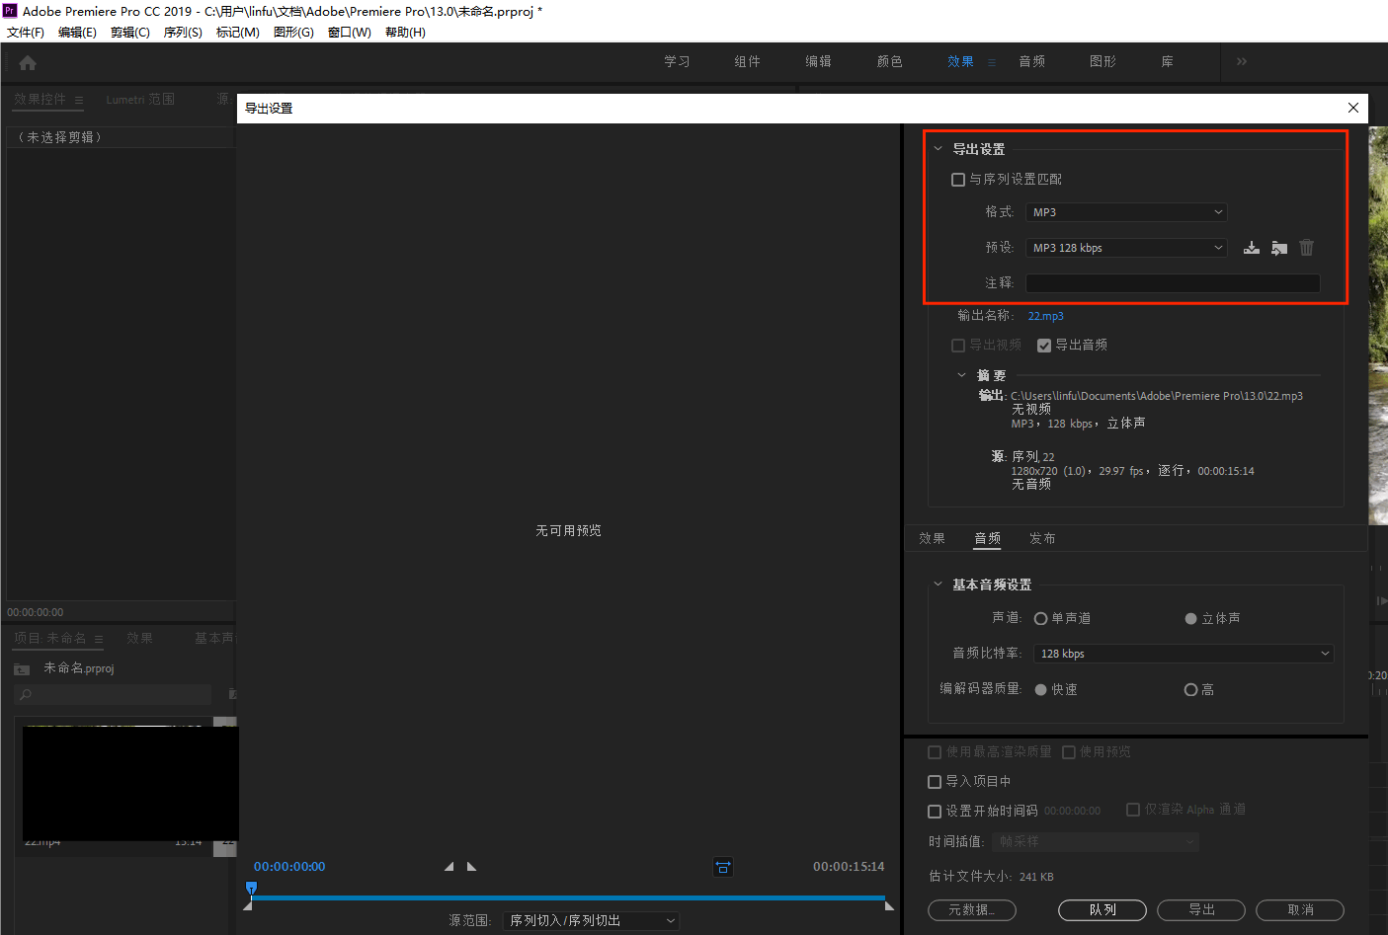The width and height of the screenshot is (1388, 935).
Task: Switch to 音频 tab in export dialog
Action: coord(987,539)
